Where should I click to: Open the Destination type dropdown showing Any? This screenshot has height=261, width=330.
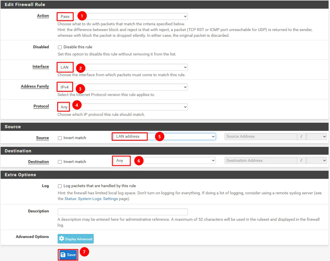(164, 160)
